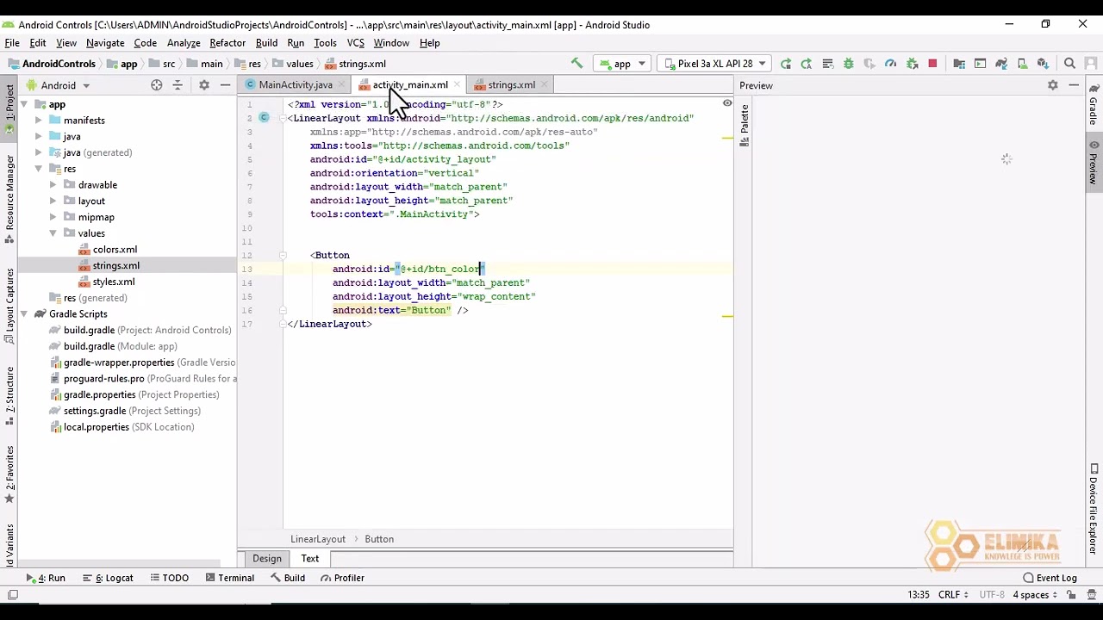Close the strings.xml editor tab
The width and height of the screenshot is (1103, 620).
(x=544, y=84)
